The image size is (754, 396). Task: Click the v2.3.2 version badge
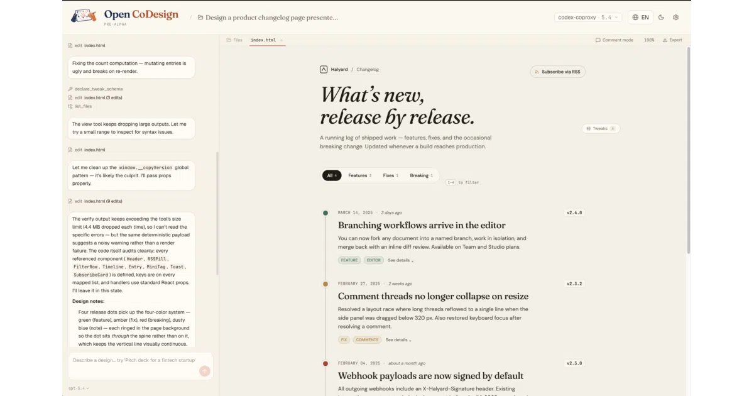[x=574, y=284]
